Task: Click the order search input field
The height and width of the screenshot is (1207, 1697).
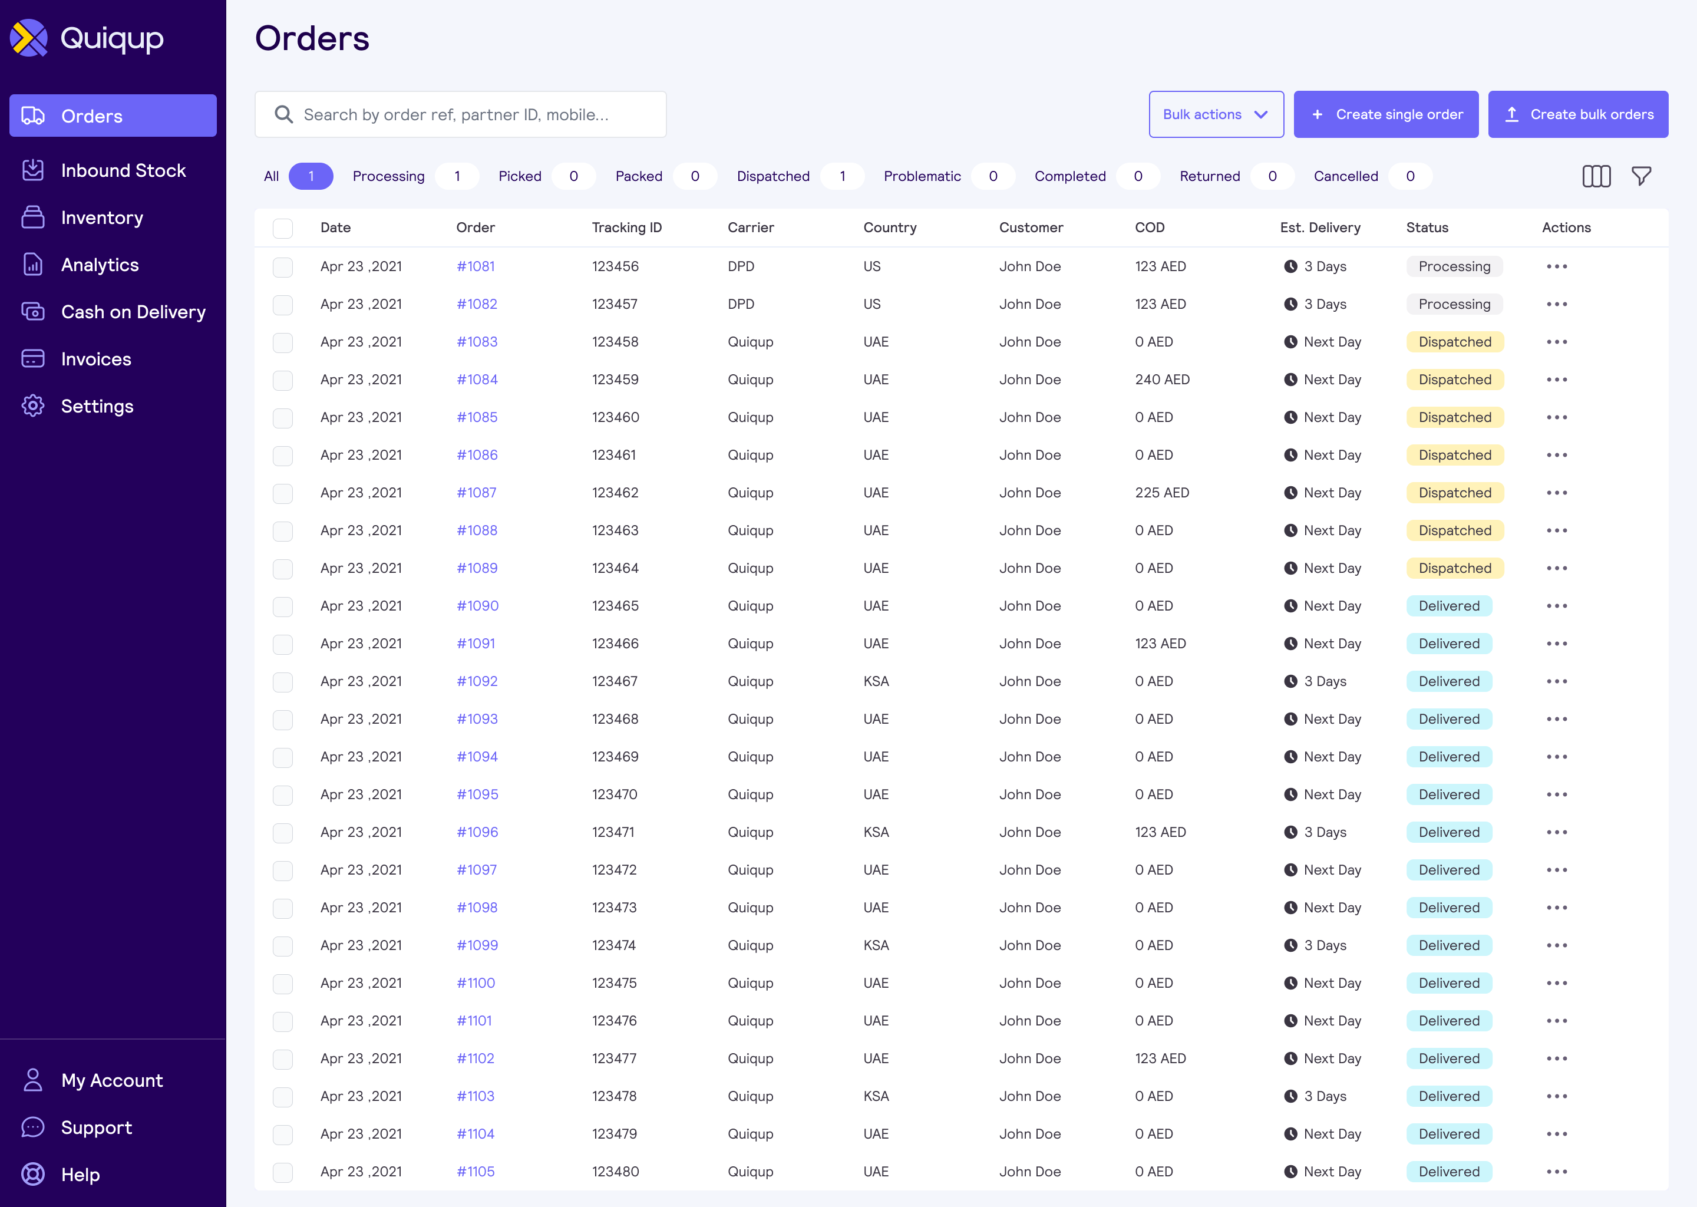Action: (461, 114)
